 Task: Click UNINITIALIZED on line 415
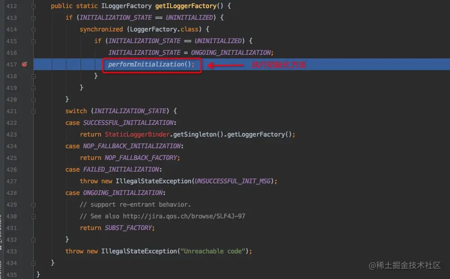click(218, 41)
